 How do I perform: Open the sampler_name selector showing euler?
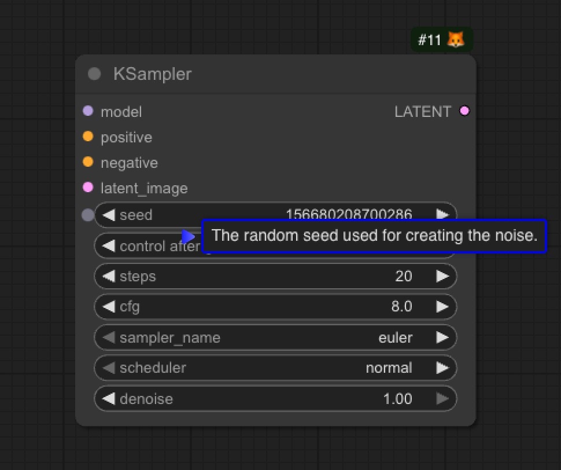pyautogui.click(x=275, y=337)
